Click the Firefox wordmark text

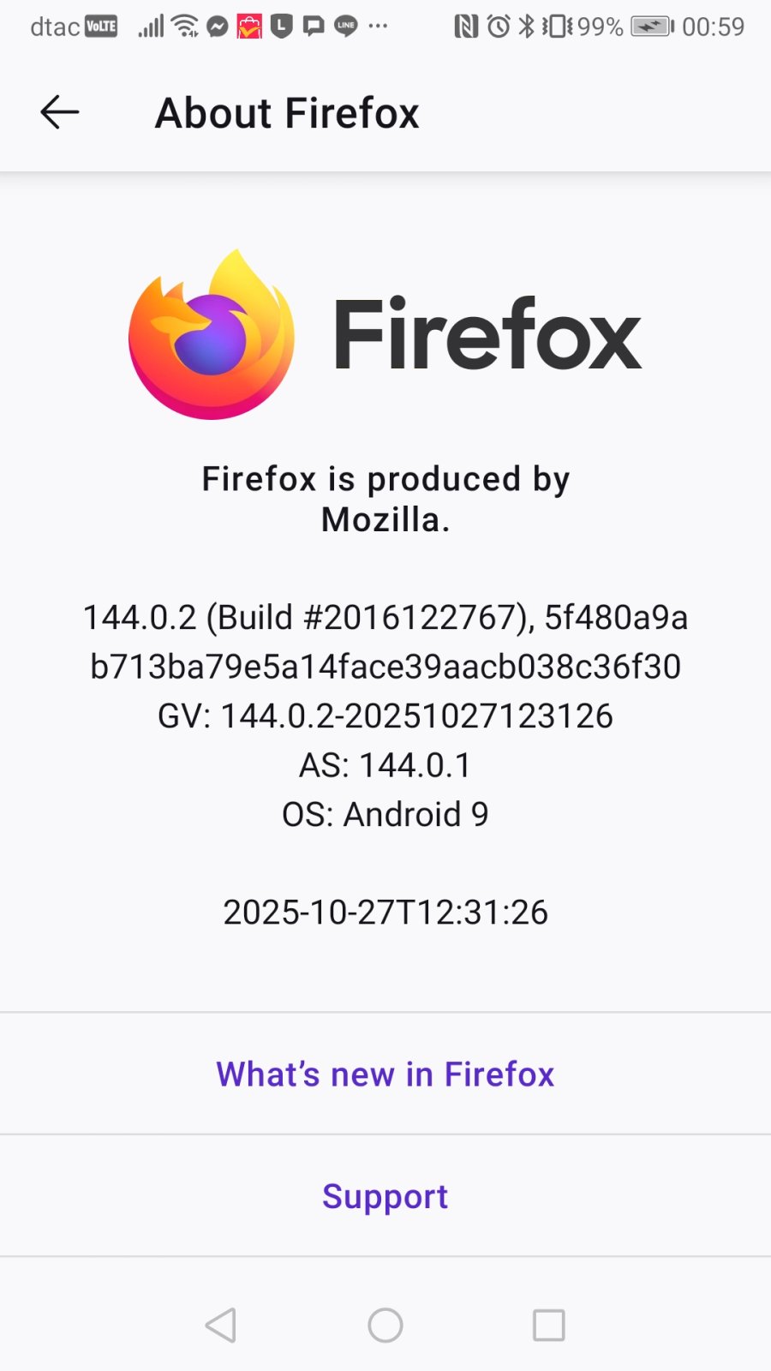[x=487, y=335]
